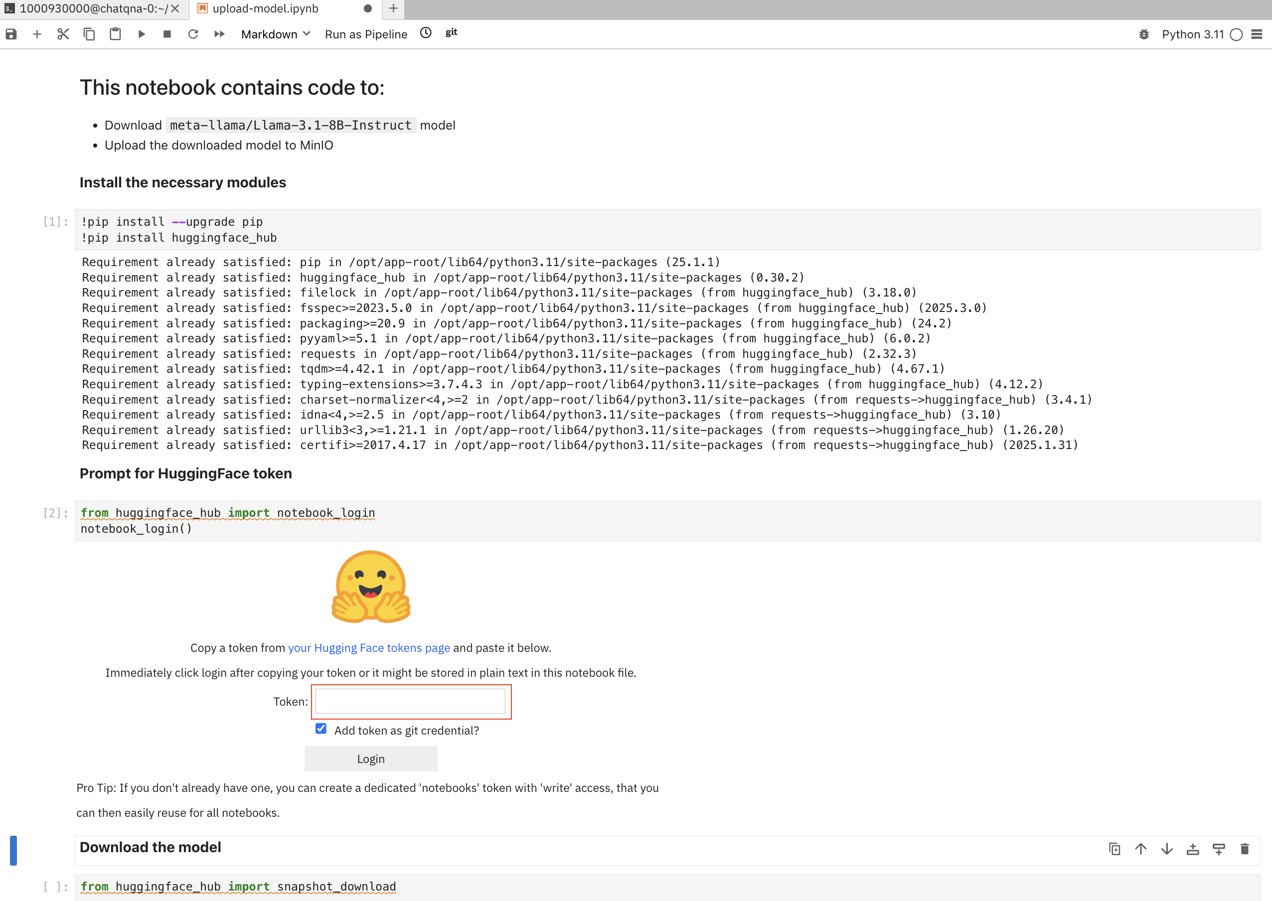The width and height of the screenshot is (1272, 901).
Task: Select the upload-model.ipynb tab
Action: pyautogui.click(x=265, y=9)
